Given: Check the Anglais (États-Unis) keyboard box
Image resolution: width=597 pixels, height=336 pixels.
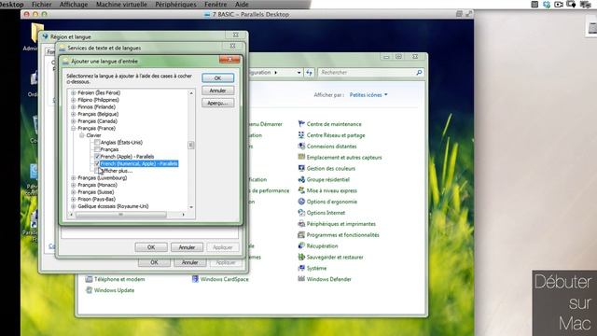Looking at the screenshot, I should point(97,142).
